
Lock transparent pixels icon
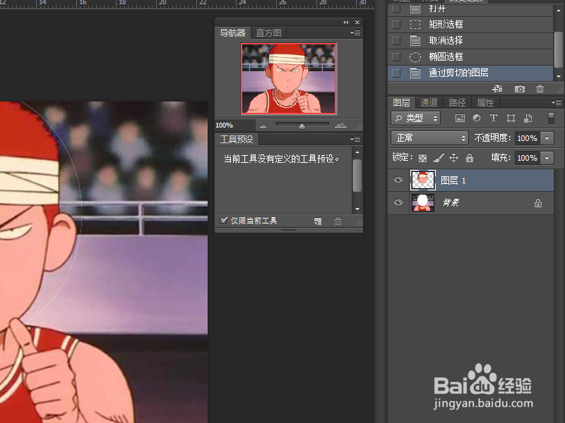[x=422, y=158]
